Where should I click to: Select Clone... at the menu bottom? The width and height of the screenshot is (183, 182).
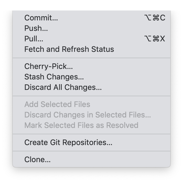pos(37,159)
